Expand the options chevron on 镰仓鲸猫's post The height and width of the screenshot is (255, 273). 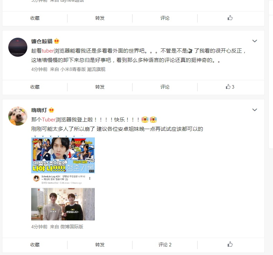coord(255,41)
